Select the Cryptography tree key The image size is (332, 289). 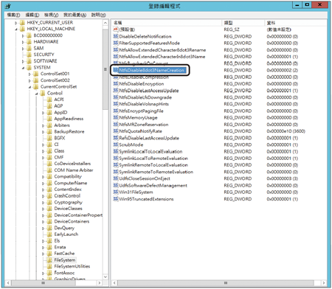[68, 202]
